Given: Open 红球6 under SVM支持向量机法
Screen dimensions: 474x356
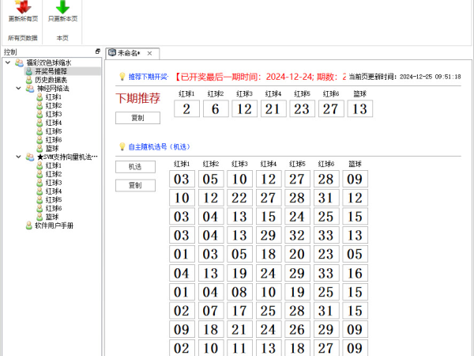Looking at the screenshot, I should [x=54, y=208].
